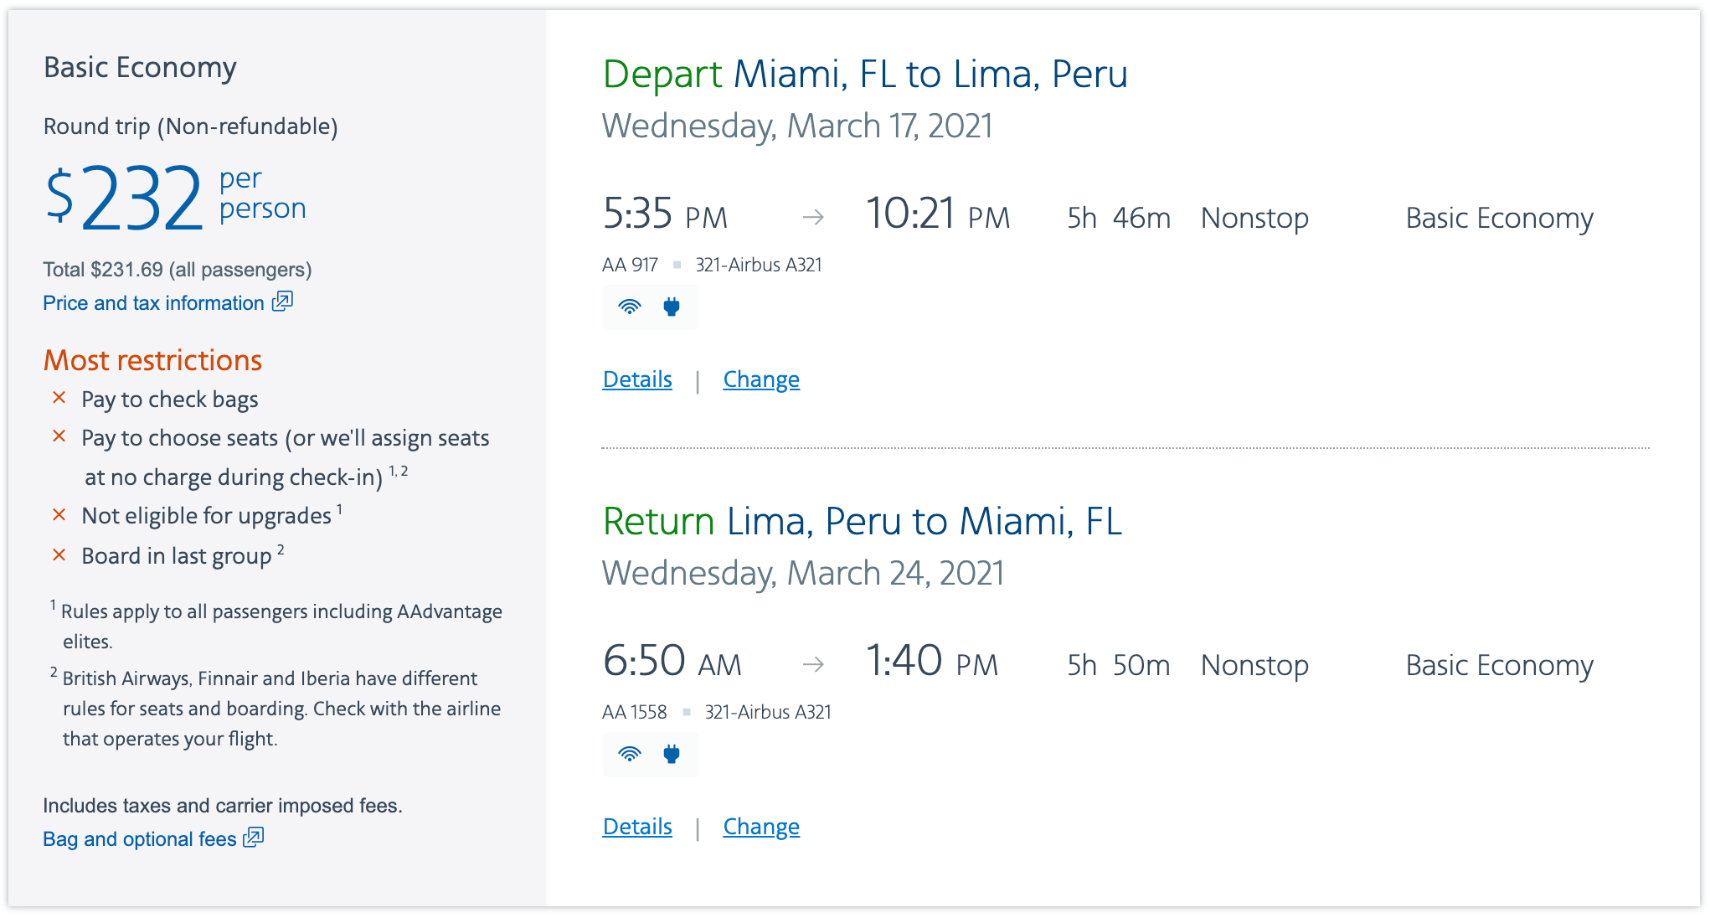
Task: Click the Wi-Fi icon on departing flight
Action: [x=629, y=307]
